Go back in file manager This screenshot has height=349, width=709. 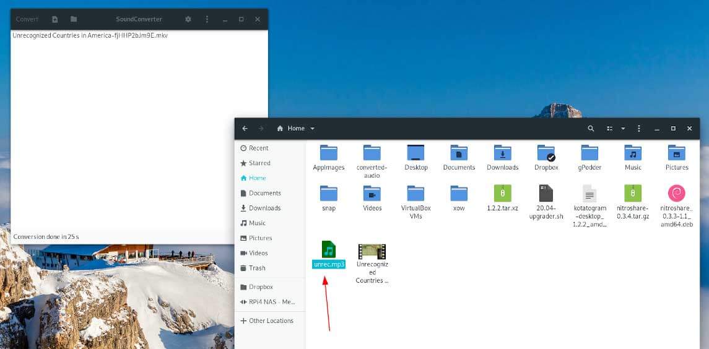click(x=245, y=128)
